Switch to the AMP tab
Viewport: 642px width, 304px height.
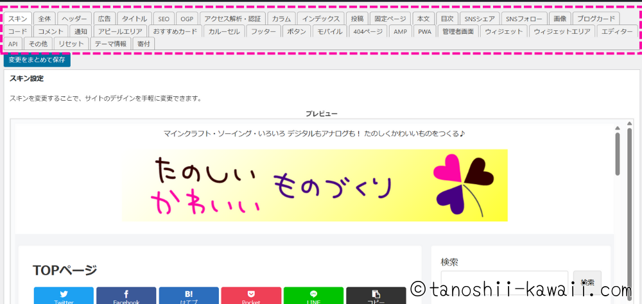(401, 31)
